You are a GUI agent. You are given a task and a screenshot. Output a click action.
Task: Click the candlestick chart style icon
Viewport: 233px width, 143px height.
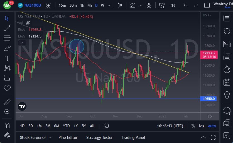(120, 5)
